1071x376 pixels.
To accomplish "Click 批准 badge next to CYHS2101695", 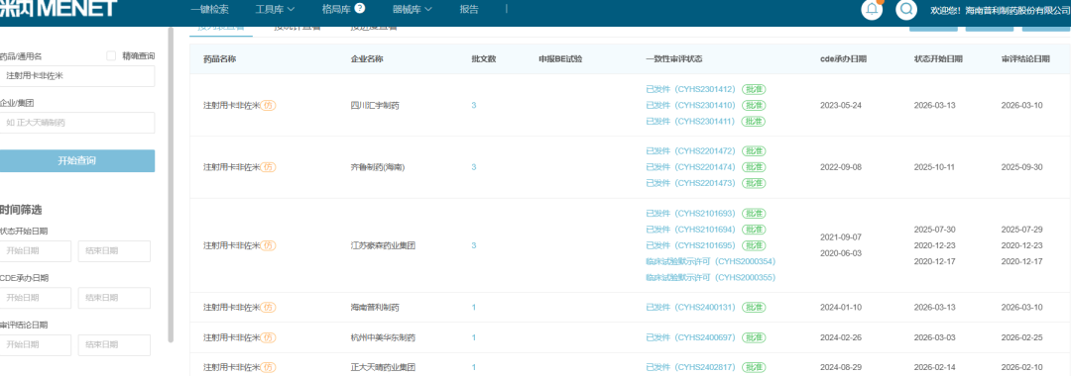I will coord(754,245).
